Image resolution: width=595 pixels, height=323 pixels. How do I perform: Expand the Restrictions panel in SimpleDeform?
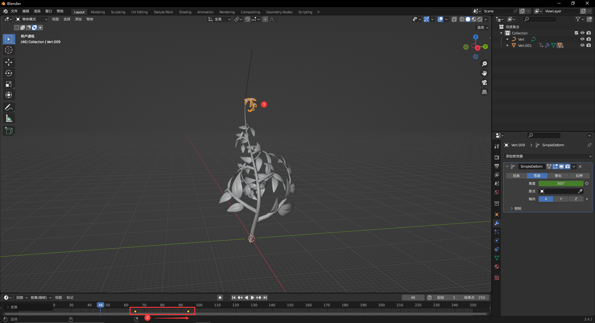click(x=512, y=209)
